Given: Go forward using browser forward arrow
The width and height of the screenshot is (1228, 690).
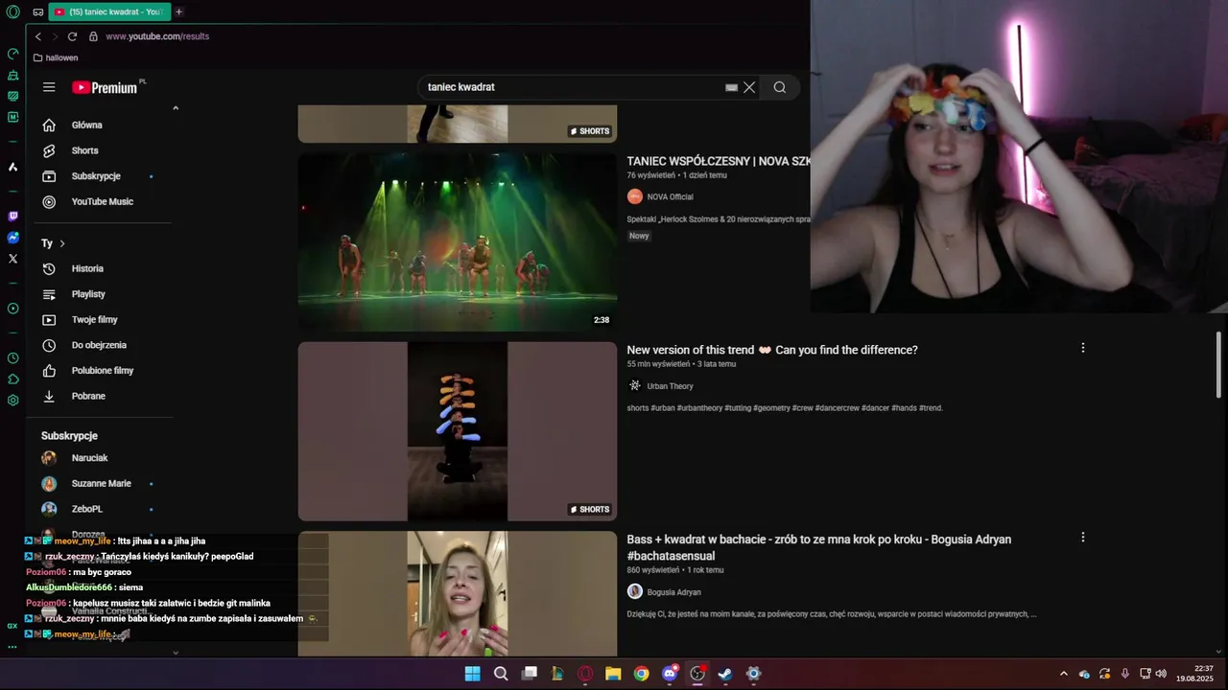Looking at the screenshot, I should (55, 36).
